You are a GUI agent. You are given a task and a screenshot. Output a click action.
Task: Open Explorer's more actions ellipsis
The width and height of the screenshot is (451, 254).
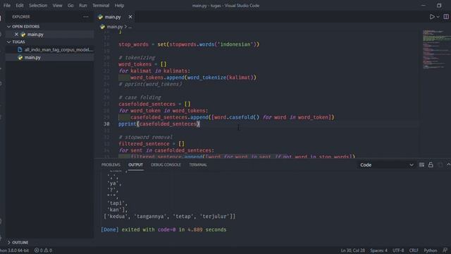coord(86,17)
